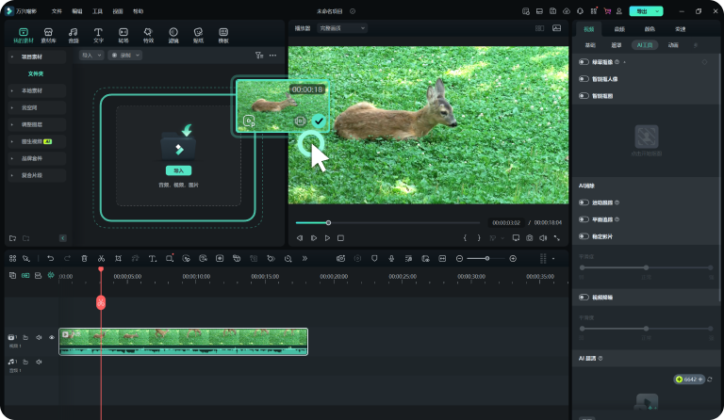The image size is (724, 420).
Task: Open the 特效 (Effects) panel
Action: tap(148, 35)
